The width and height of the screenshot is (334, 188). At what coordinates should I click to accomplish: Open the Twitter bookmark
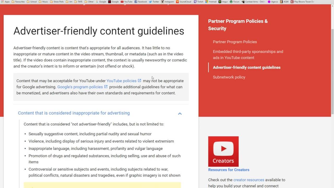pyautogui.click(x=154, y=2)
